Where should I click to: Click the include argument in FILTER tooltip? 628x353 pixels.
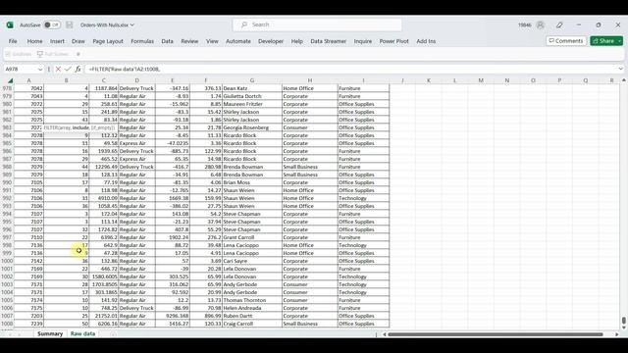click(x=80, y=127)
